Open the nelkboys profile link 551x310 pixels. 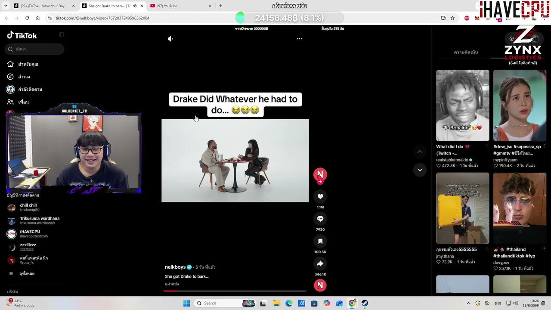[x=175, y=267]
